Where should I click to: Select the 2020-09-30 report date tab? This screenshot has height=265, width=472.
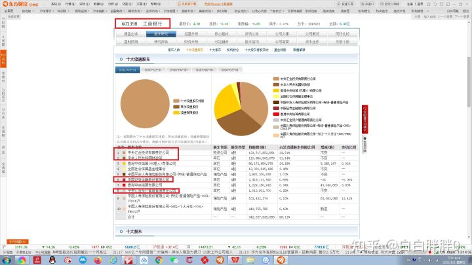coord(178,70)
